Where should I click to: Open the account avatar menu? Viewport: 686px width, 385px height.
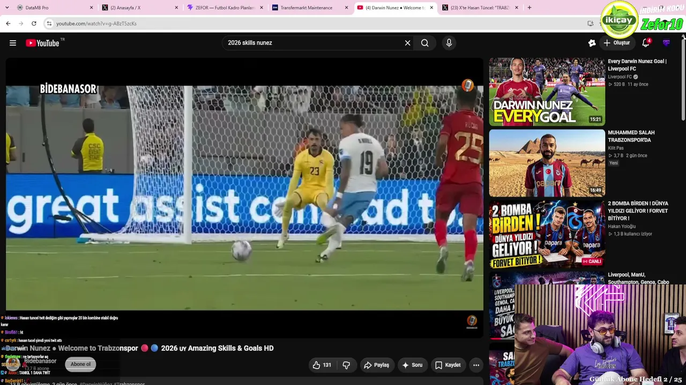tap(667, 43)
